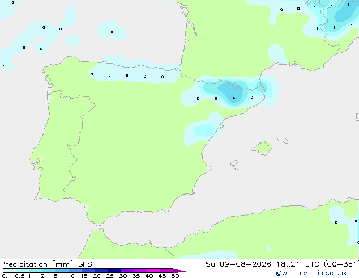Click the precipitation value '4' over the Pyrenees

234,98
